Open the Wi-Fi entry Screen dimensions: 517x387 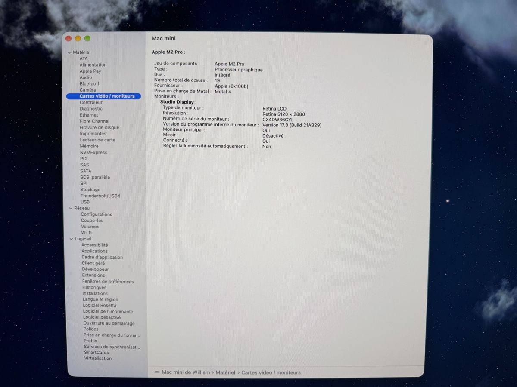pos(87,233)
